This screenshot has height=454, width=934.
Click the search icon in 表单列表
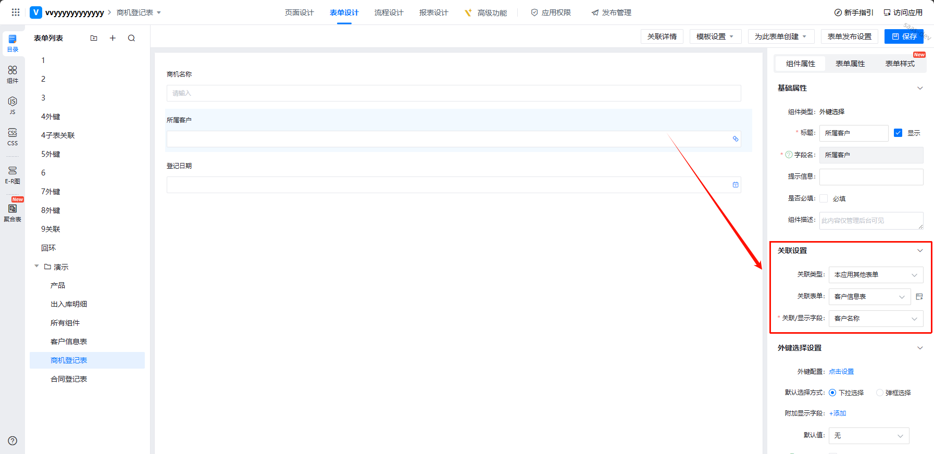(x=131, y=38)
